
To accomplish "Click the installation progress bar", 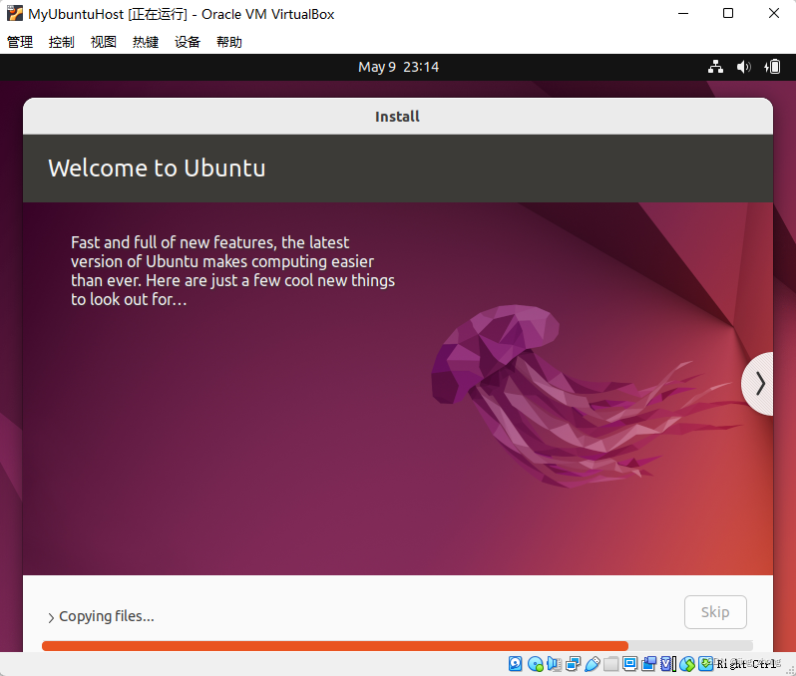I will [x=397, y=645].
